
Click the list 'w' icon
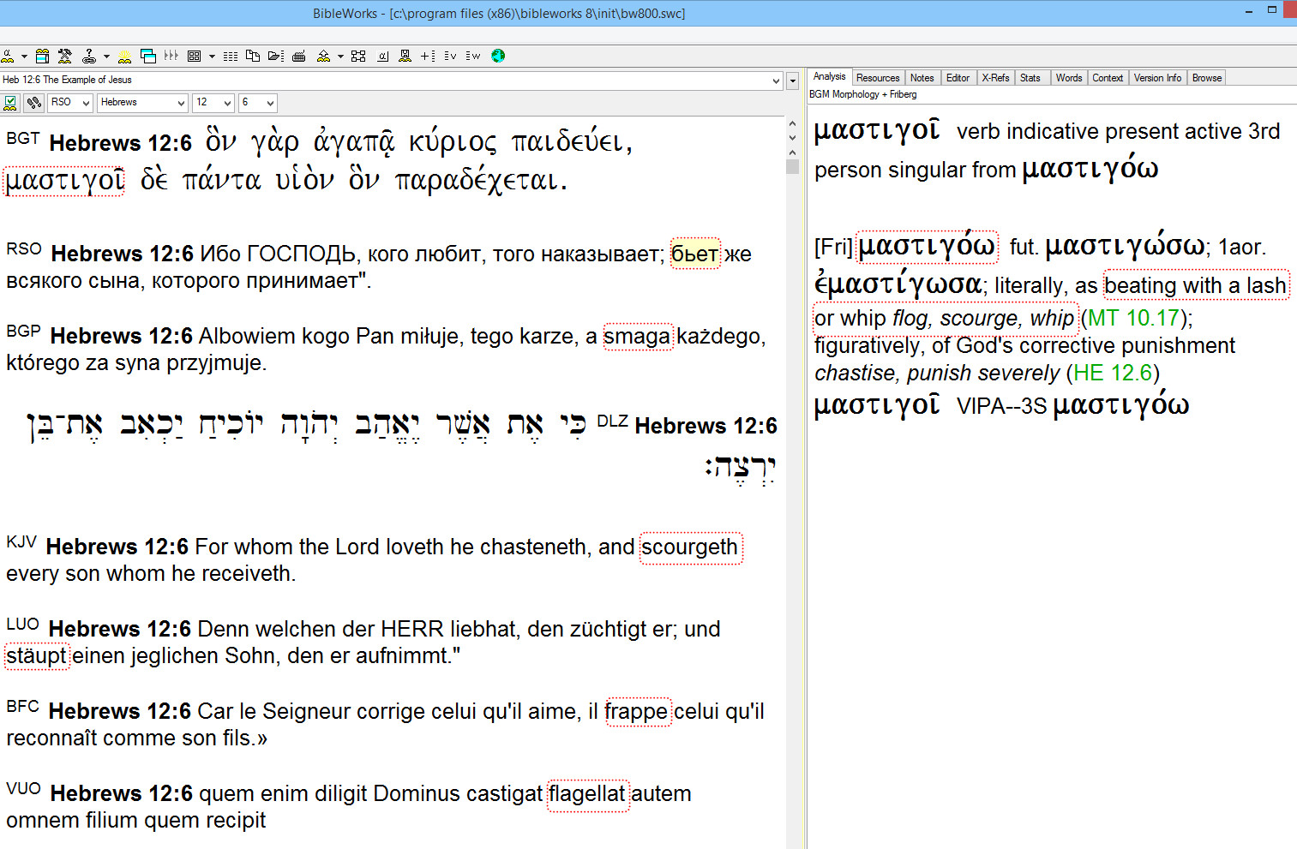click(473, 56)
